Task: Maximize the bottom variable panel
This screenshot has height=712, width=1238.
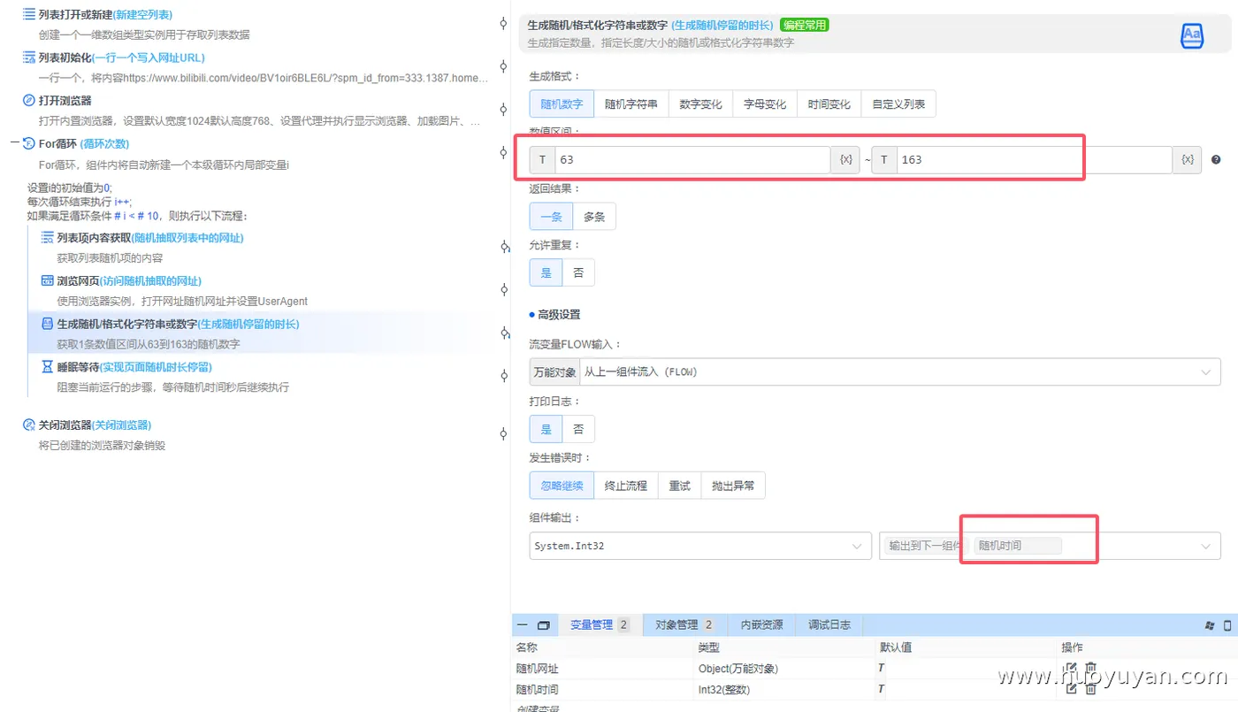Action: 544,625
